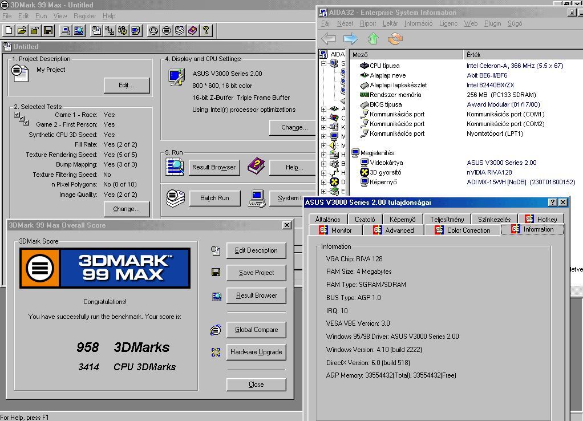Expand AIDA tree node D with yellow X icon
Image resolution: width=583 pixels, height=421 pixels.
324,182
